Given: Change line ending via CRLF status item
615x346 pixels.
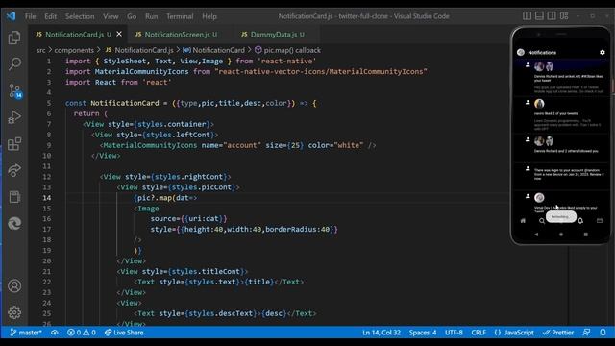Looking at the screenshot, I should (479, 333).
